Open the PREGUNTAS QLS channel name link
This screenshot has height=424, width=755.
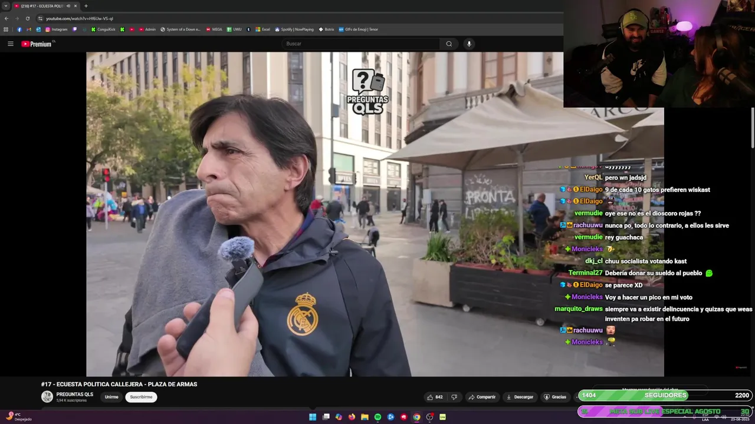75,395
